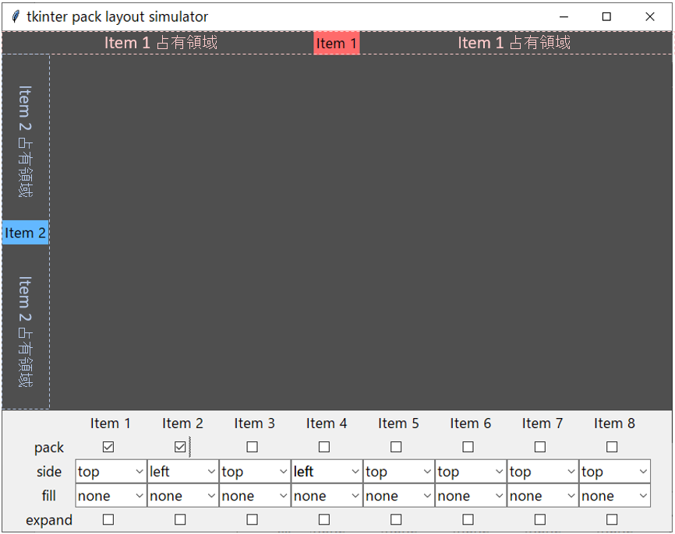Image resolution: width=675 pixels, height=534 pixels.
Task: Open the fill dropdown for Item 3
Action: [x=255, y=496]
